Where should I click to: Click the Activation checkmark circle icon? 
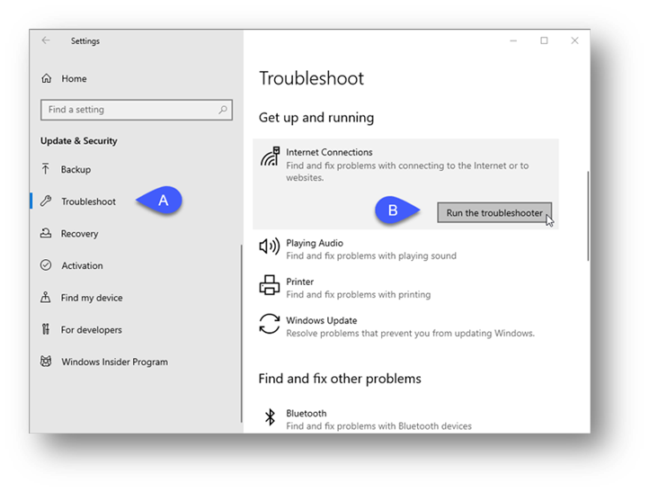(46, 265)
